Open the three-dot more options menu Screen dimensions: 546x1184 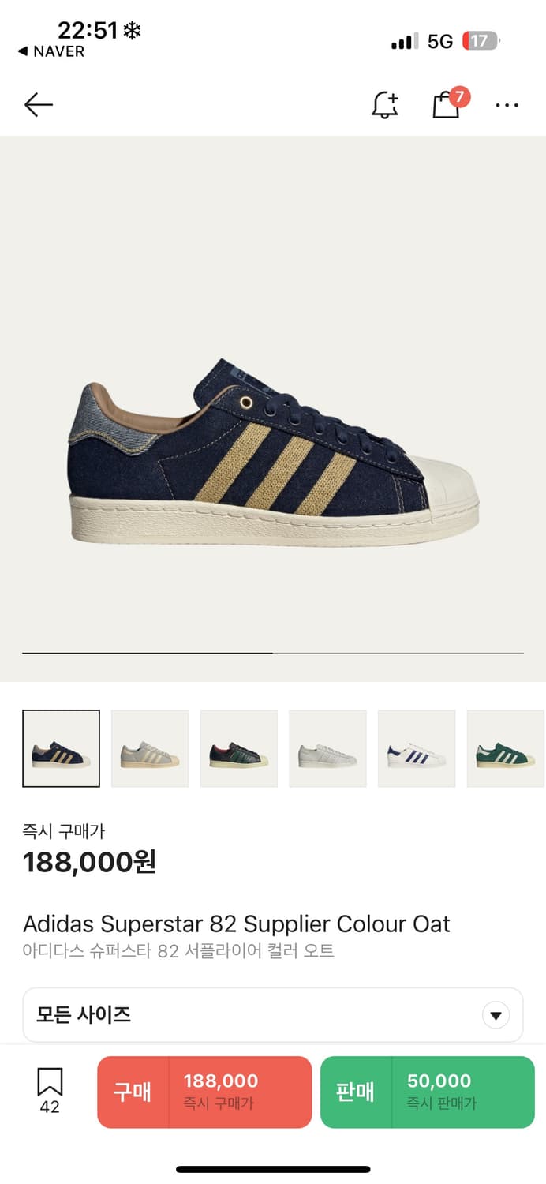[x=507, y=105]
